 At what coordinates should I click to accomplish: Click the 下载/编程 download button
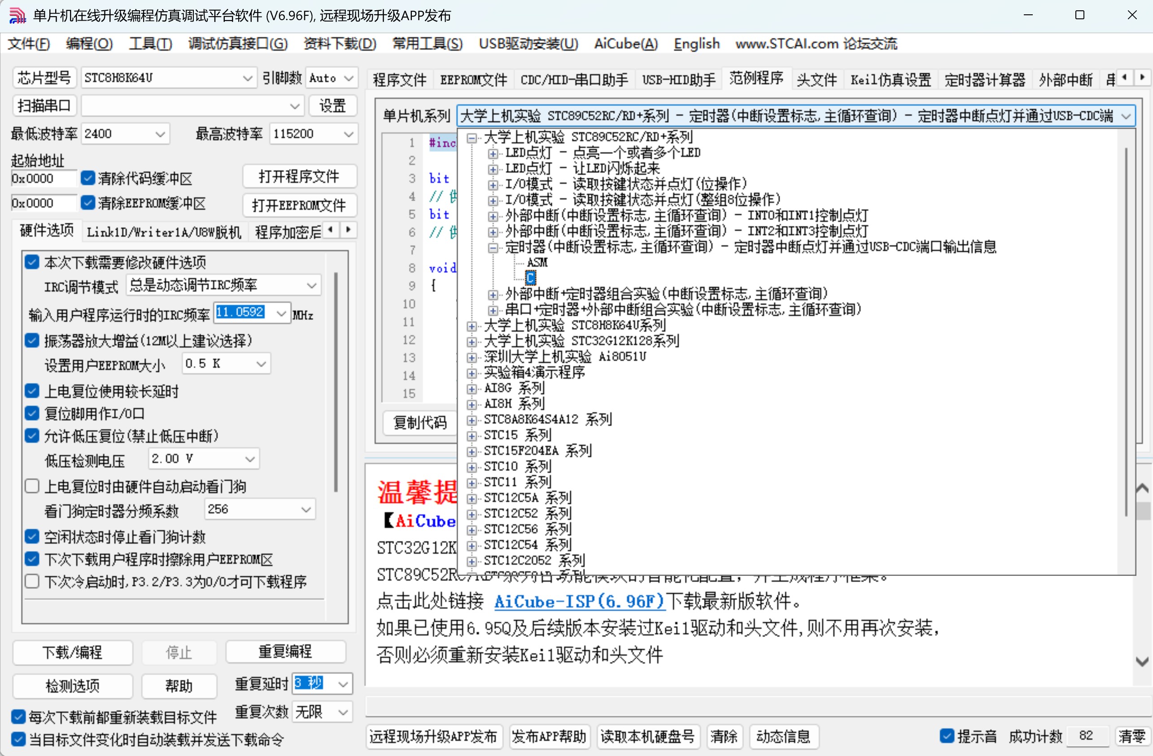click(72, 652)
